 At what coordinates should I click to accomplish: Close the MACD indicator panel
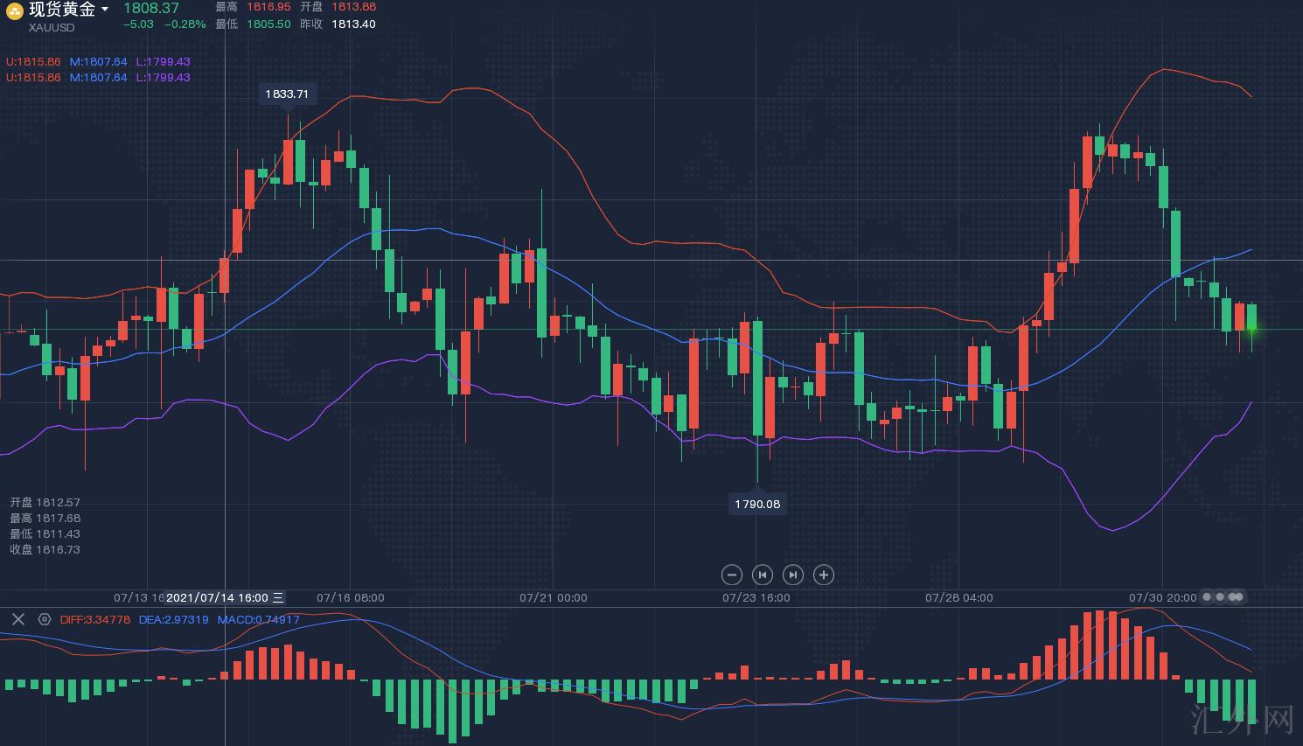(17, 619)
